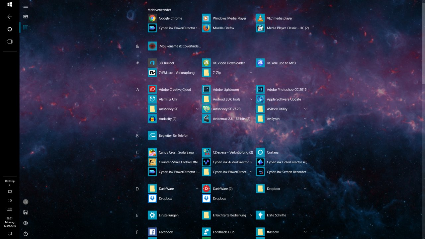Open Cortana app in C section

click(x=282, y=152)
